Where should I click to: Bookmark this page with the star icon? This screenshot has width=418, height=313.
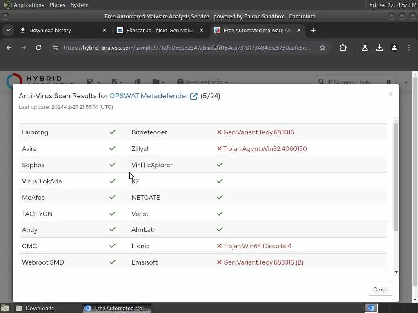pos(322,48)
